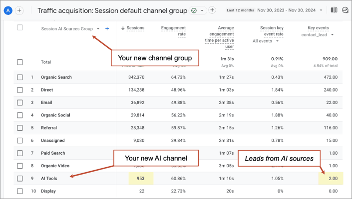Check the Direct row checkbox
Image resolution: width=352 pixels, height=199 pixels.
tap(20, 90)
